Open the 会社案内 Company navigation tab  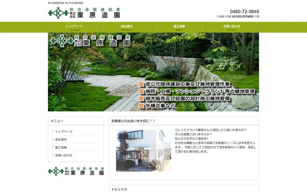[x=127, y=27]
